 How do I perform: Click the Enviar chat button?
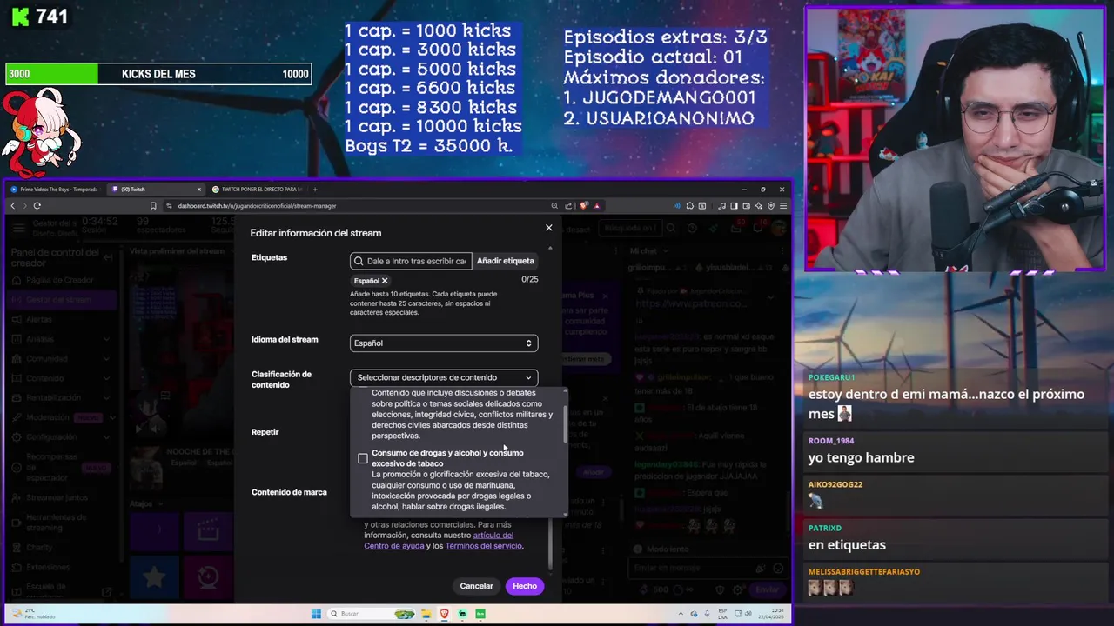[767, 589]
